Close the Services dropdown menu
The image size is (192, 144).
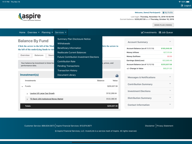(61, 32)
